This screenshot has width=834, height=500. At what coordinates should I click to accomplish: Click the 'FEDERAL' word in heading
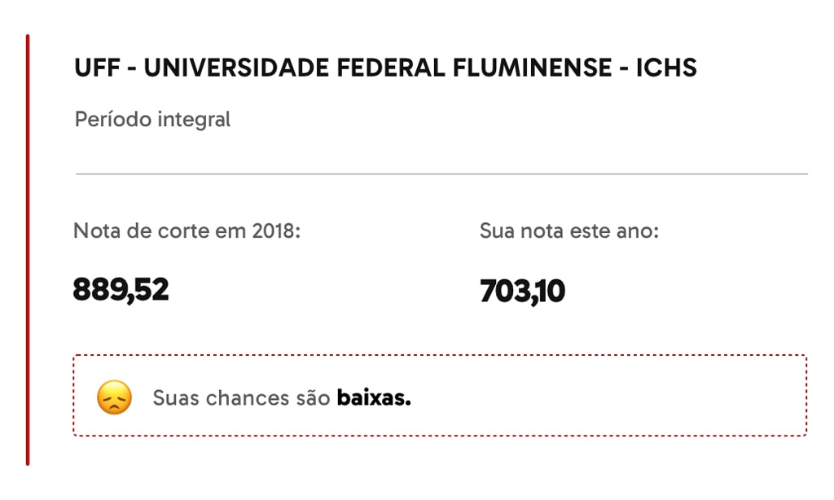(391, 68)
